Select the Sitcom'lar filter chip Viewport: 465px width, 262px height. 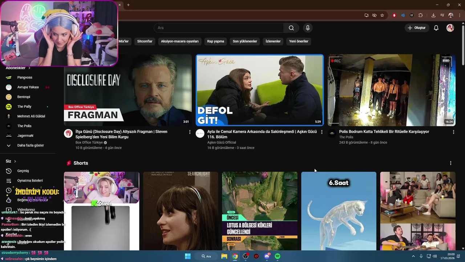[x=145, y=41]
